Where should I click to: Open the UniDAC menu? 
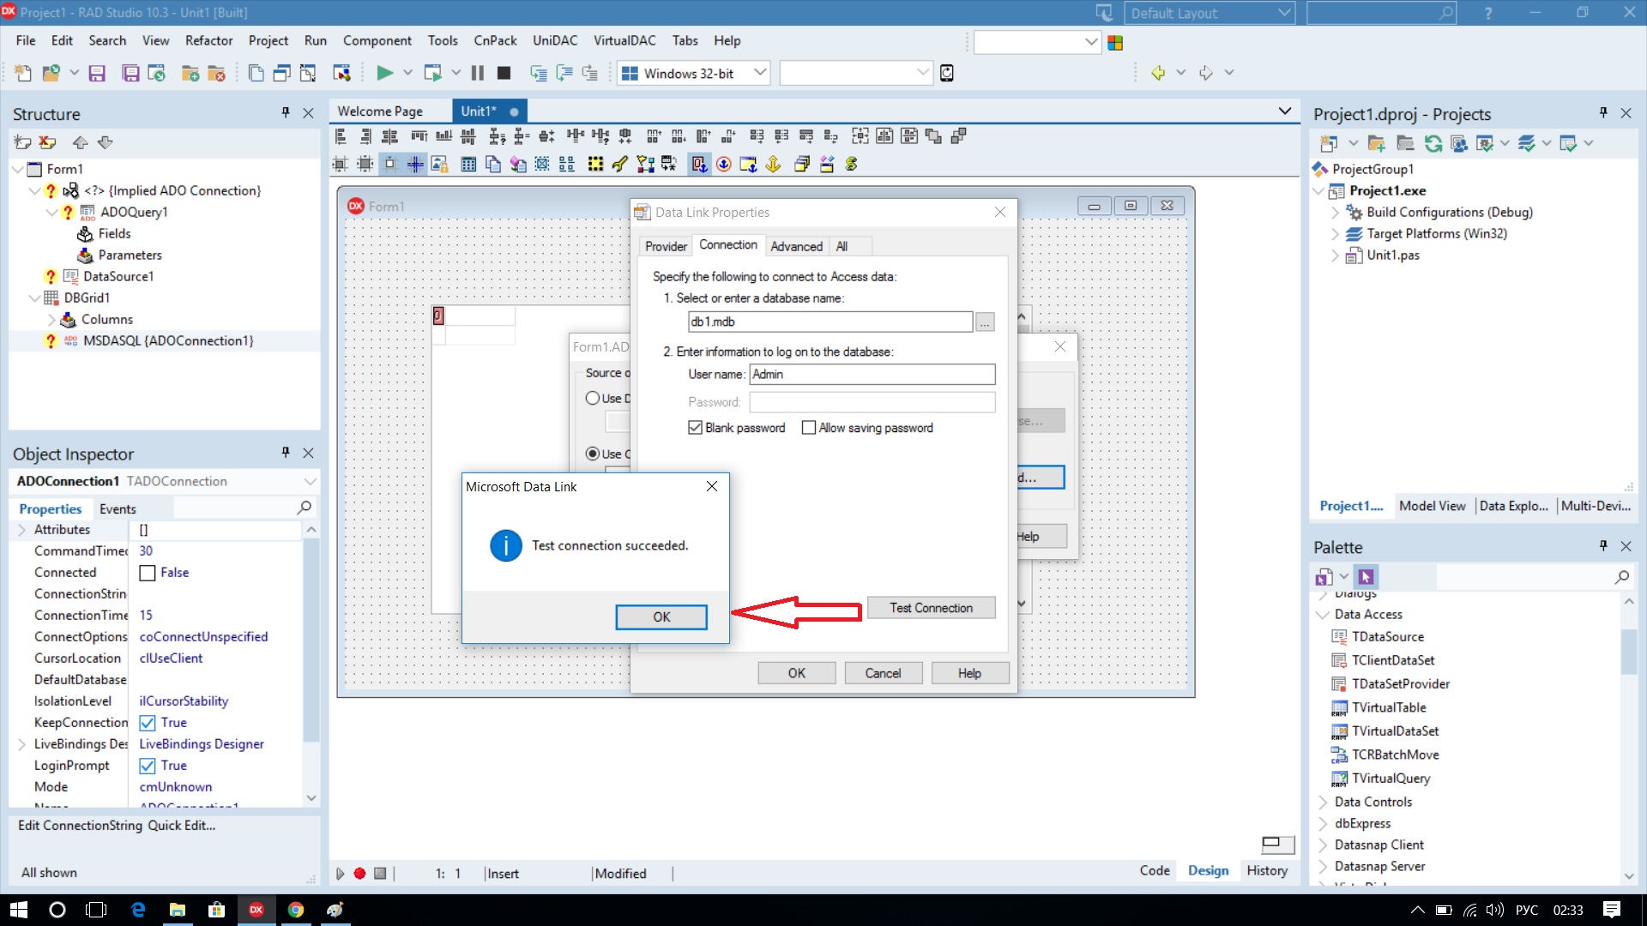555,40
